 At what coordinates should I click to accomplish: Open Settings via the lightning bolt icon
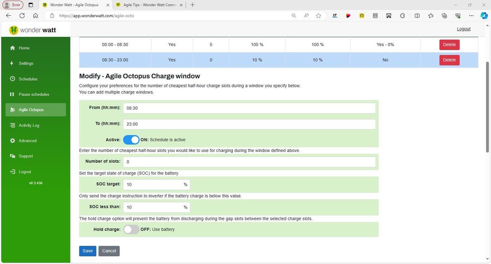12,63
